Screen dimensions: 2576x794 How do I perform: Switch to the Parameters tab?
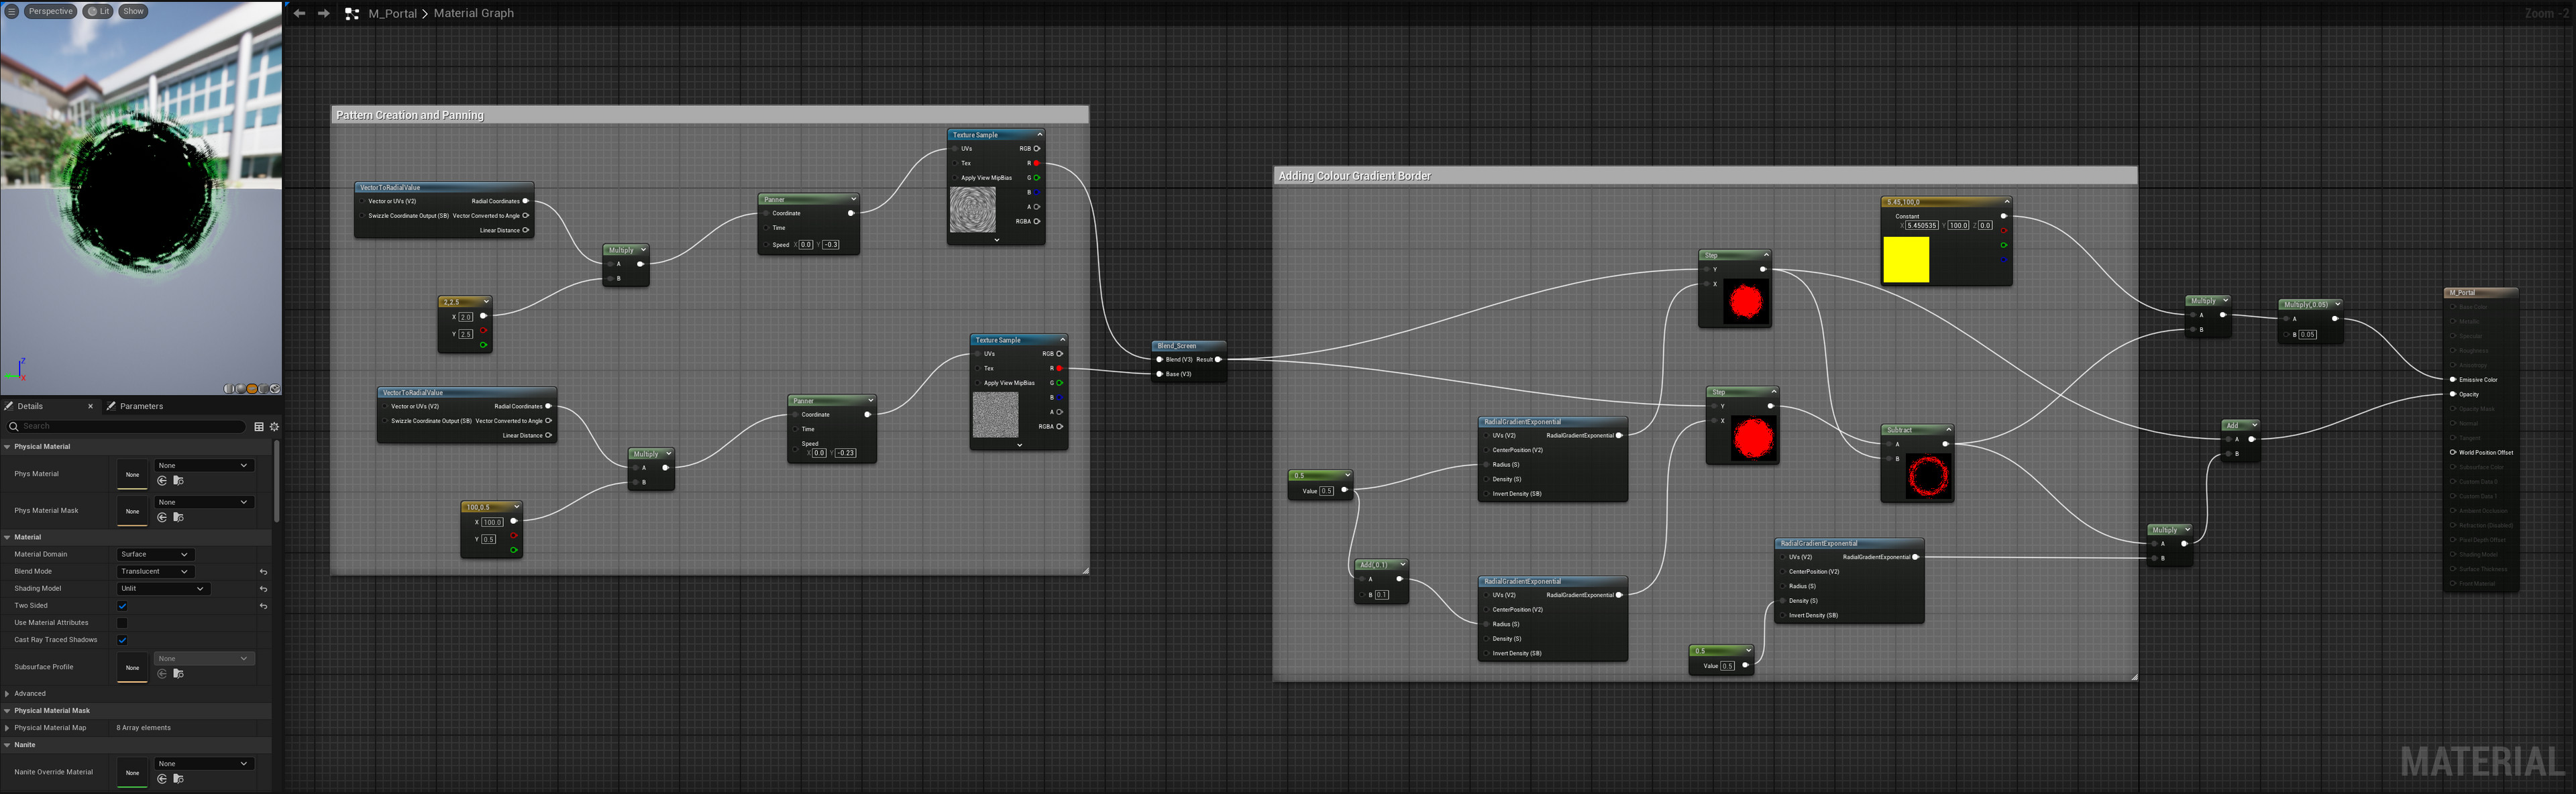[141, 406]
